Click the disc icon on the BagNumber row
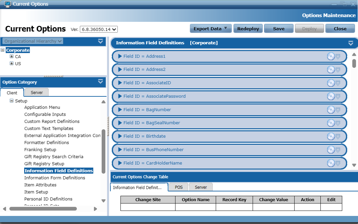This screenshot has height=224, width=358. tap(330, 110)
